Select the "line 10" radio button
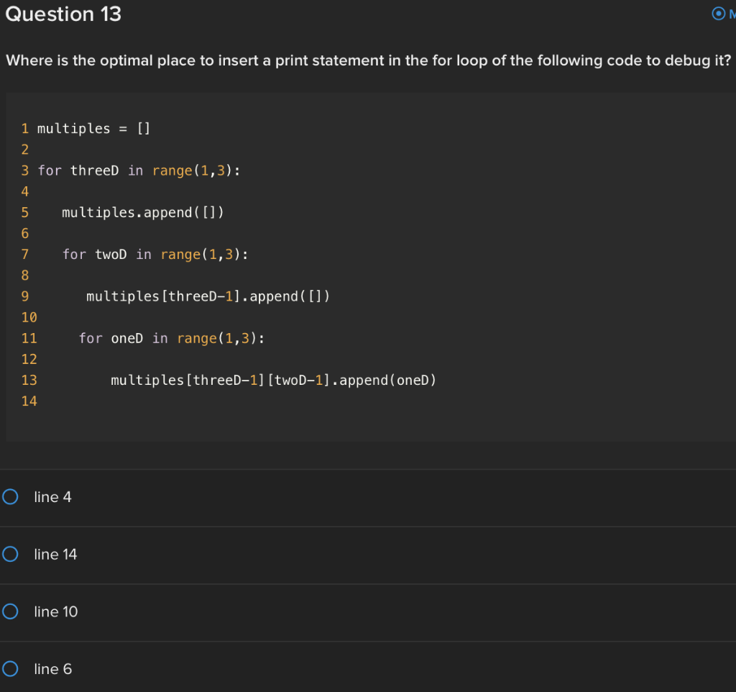Viewport: 736px width, 692px height. 10,611
